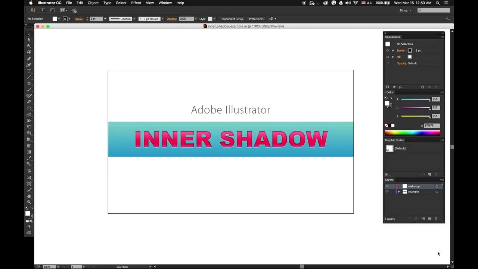Image resolution: width=478 pixels, height=269 pixels.
Task: Select the Line Segment tool
Action: [x=29, y=77]
